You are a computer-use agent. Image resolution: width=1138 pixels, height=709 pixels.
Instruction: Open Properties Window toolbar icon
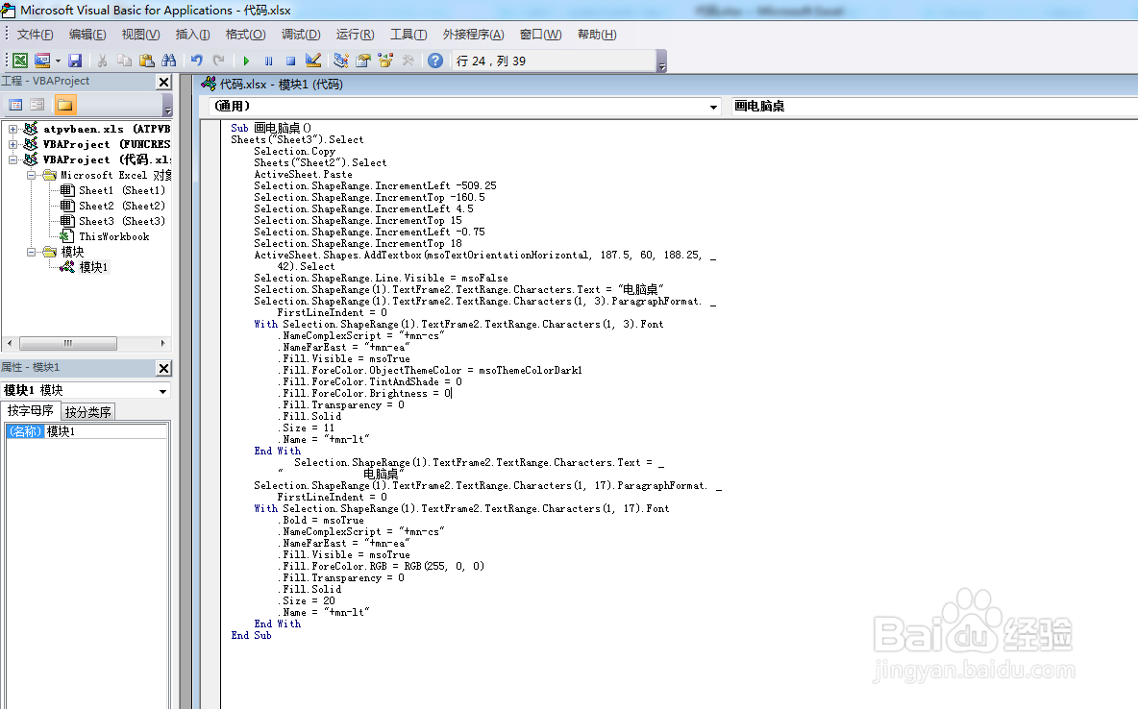tap(363, 61)
